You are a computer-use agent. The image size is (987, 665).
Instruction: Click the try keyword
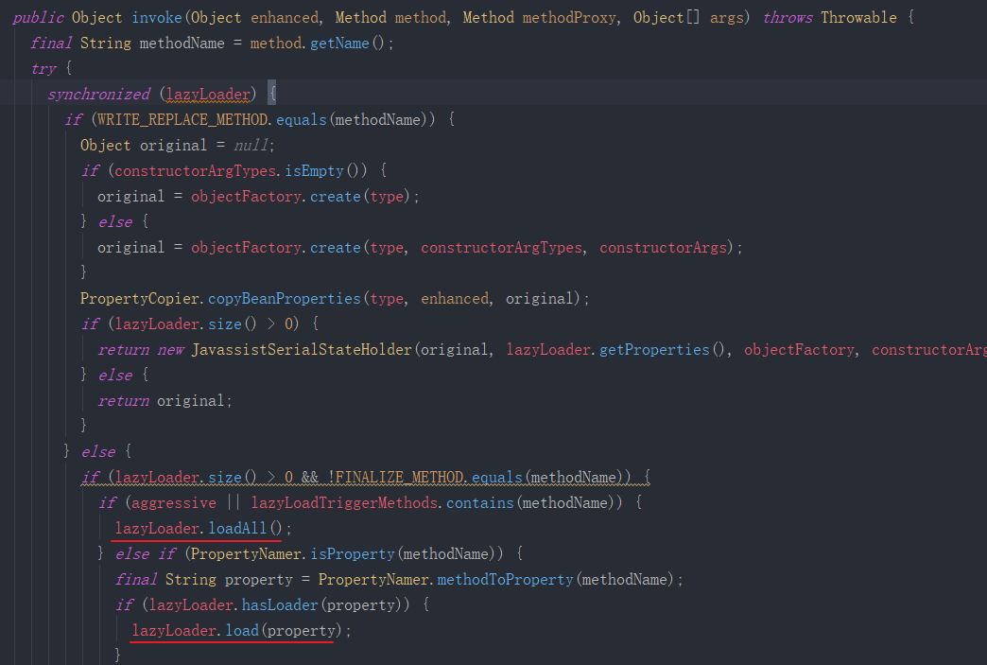43,69
